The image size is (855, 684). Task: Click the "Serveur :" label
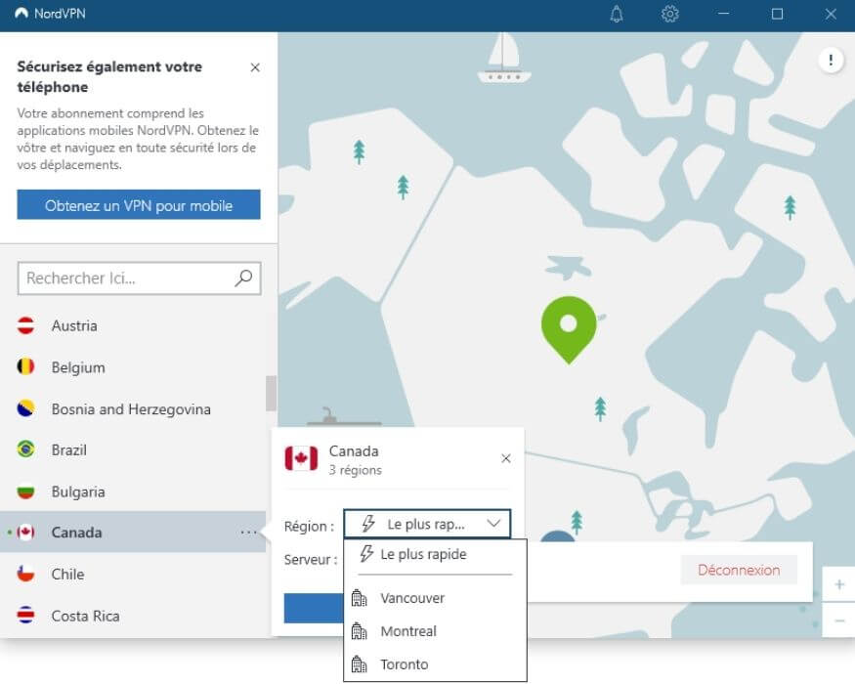pos(311,559)
